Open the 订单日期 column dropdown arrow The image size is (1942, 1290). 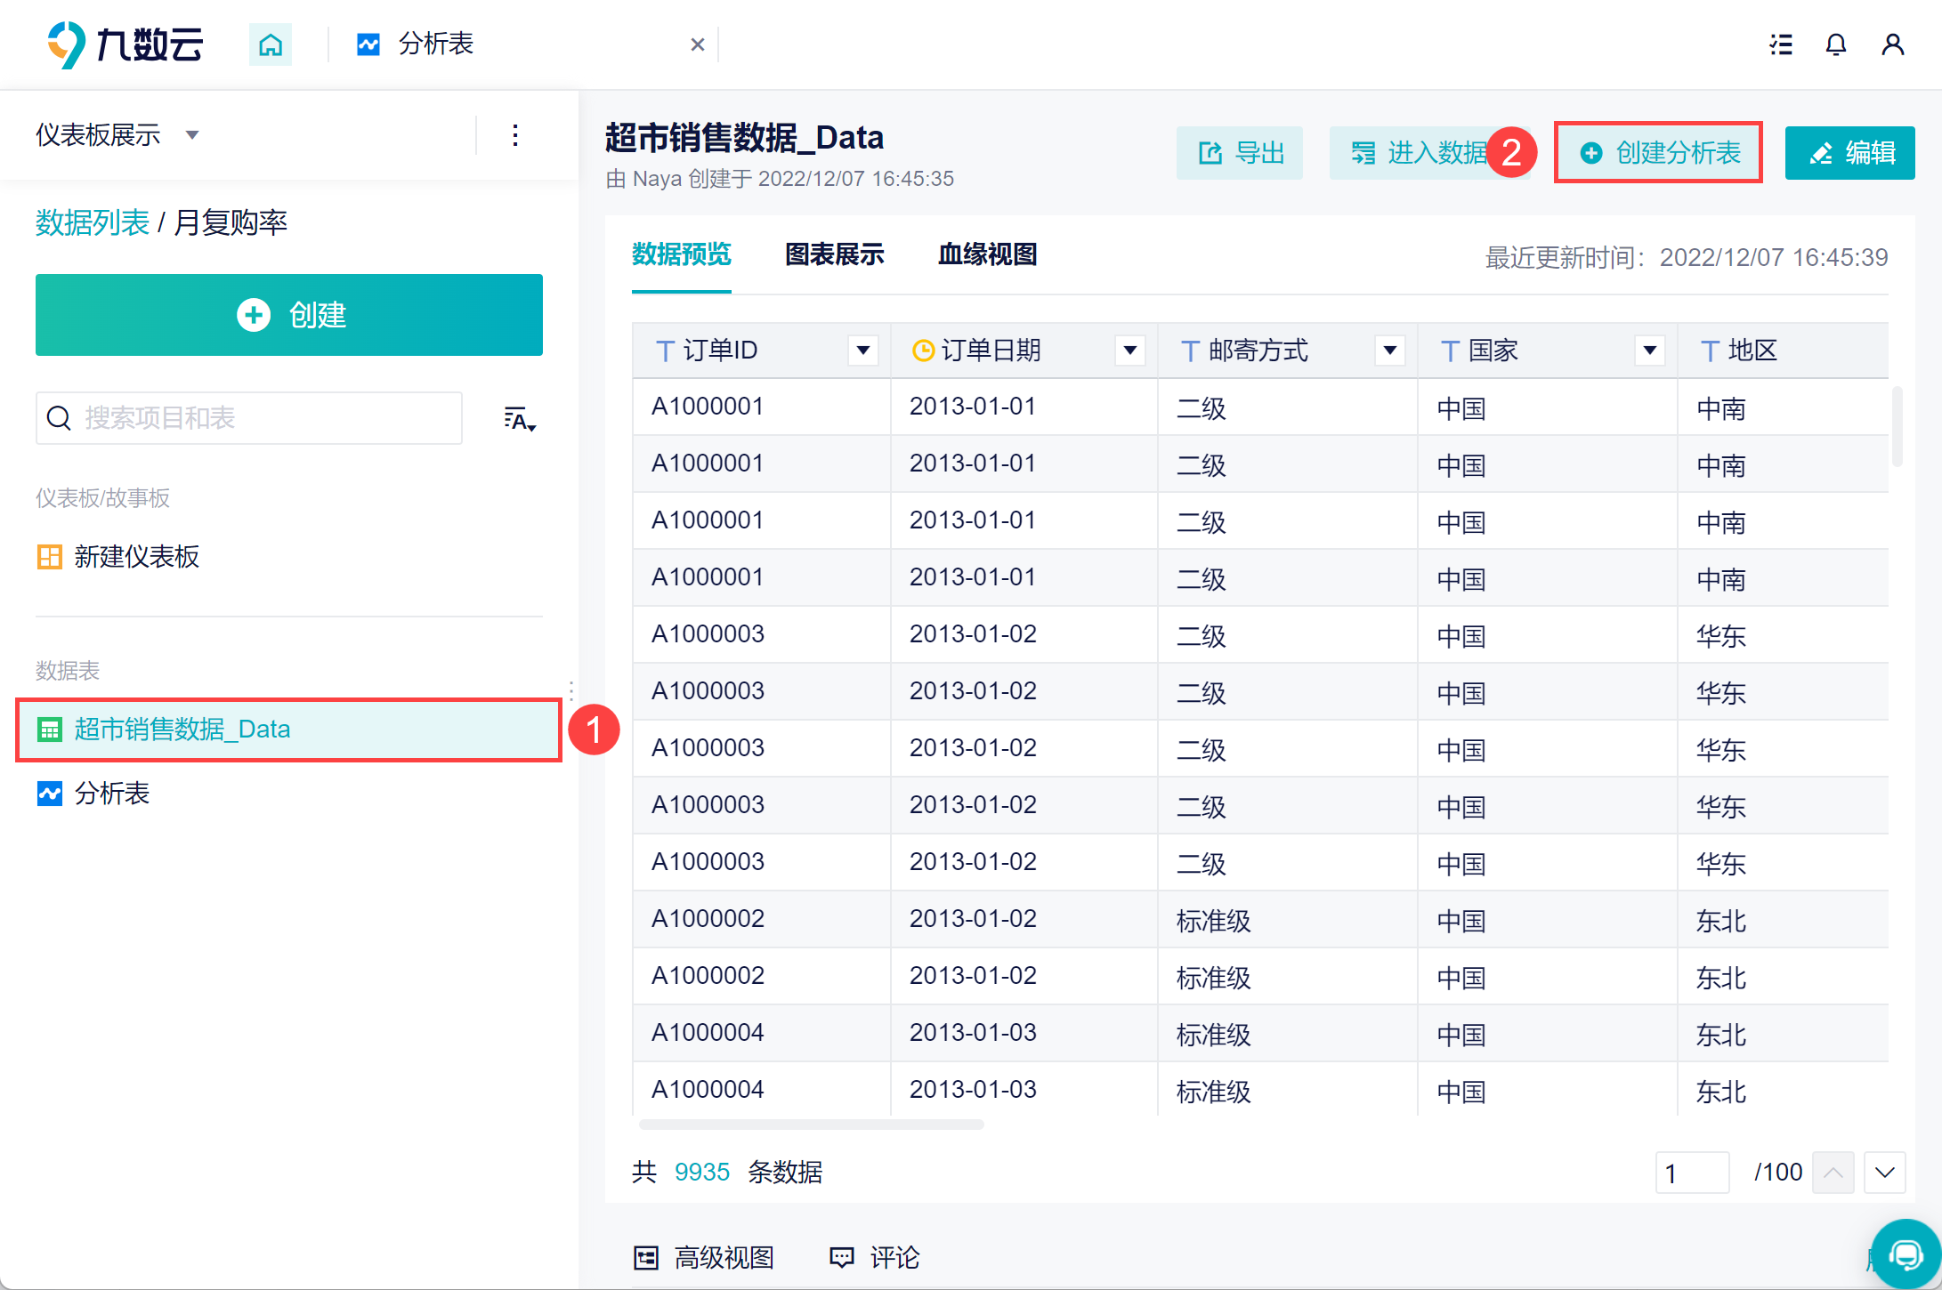pos(1129,351)
